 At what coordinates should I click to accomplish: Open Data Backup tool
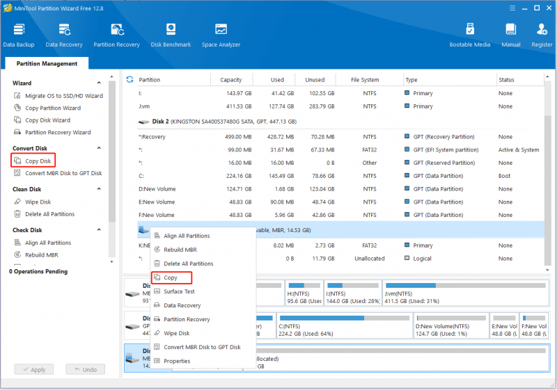tap(19, 35)
